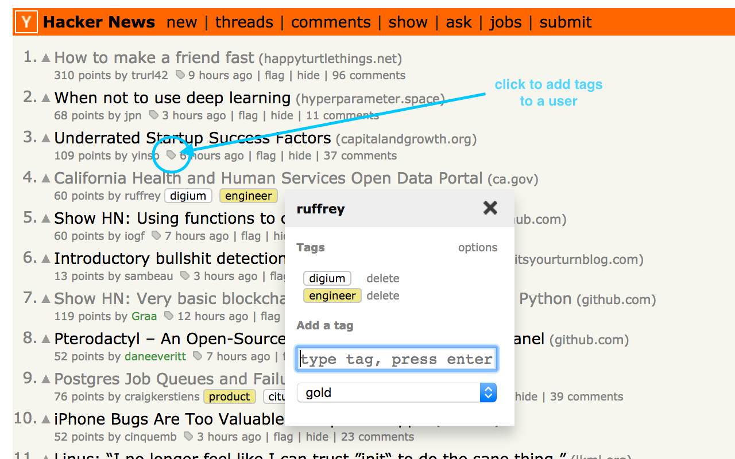The width and height of the screenshot is (735, 459).
Task: Open the submit page from the navigation
Action: [x=565, y=22]
